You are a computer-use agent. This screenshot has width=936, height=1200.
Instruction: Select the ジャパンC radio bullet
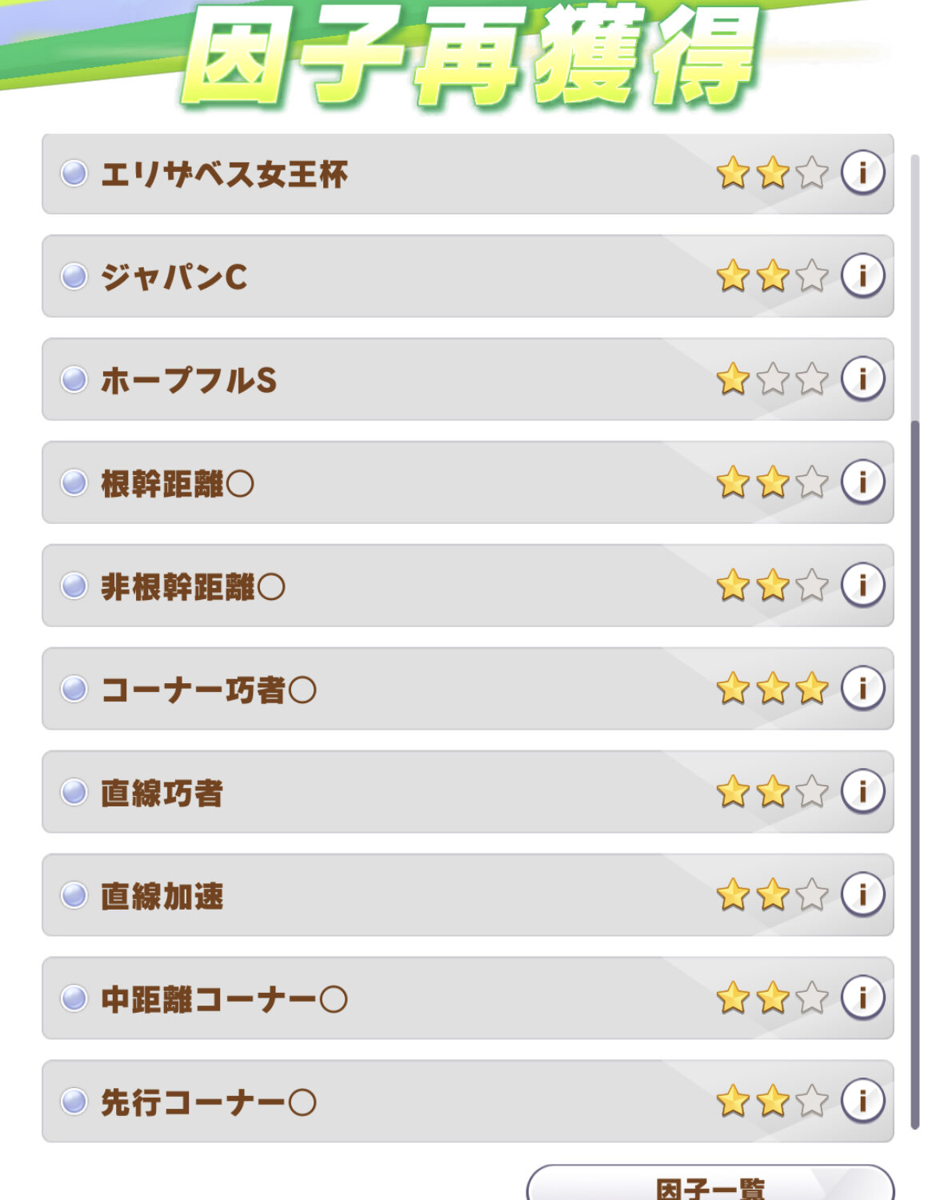74,276
